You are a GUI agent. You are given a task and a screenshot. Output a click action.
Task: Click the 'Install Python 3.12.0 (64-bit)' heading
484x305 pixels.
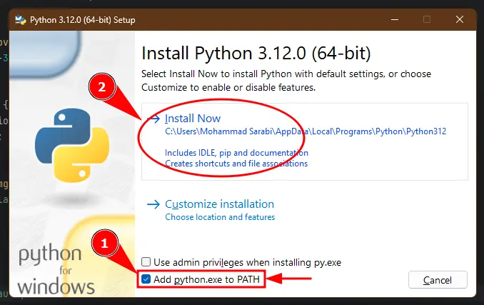point(256,53)
